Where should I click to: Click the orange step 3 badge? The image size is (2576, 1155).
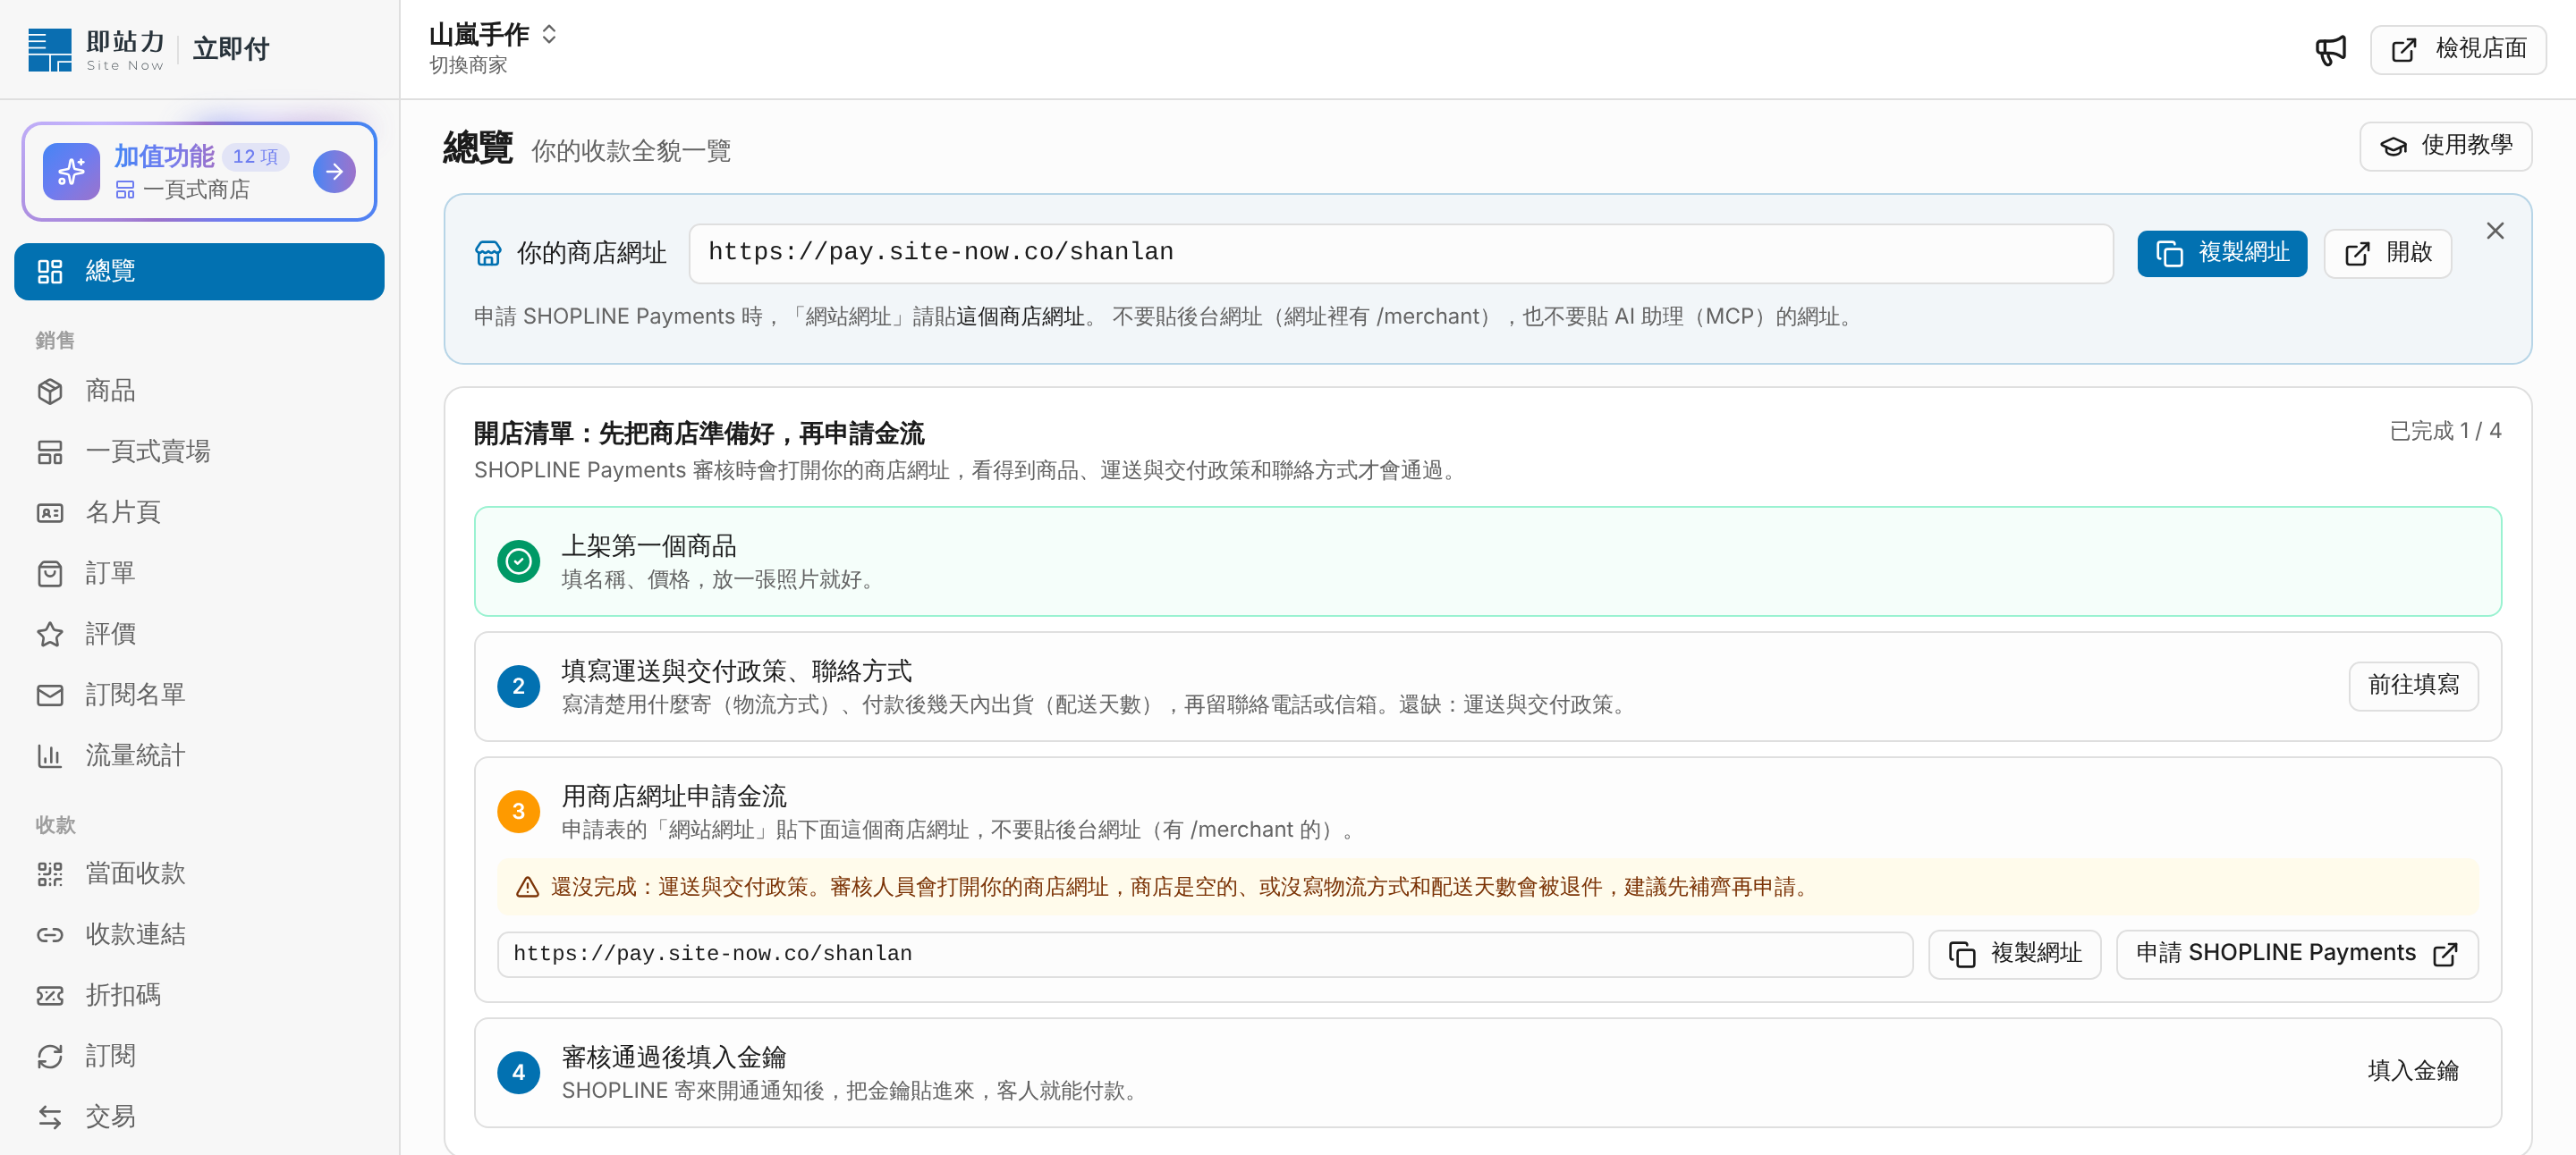[x=518, y=812]
